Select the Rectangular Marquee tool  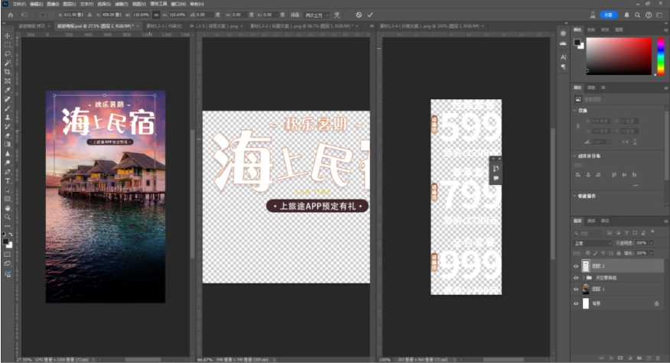(x=8, y=45)
